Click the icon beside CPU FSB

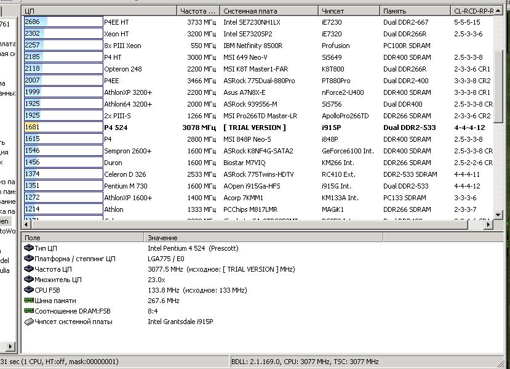pyautogui.click(x=28, y=290)
